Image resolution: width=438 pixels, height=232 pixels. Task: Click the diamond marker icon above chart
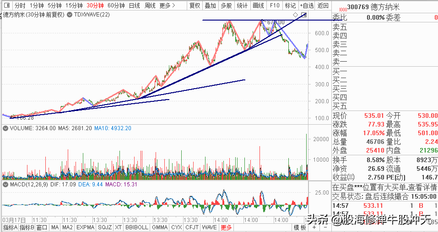pyautogui.click(x=296, y=15)
